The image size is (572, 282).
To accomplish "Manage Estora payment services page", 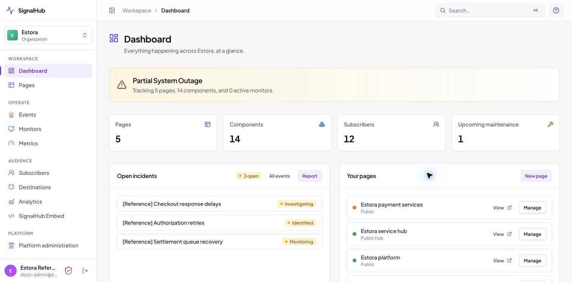I will 532,208.
